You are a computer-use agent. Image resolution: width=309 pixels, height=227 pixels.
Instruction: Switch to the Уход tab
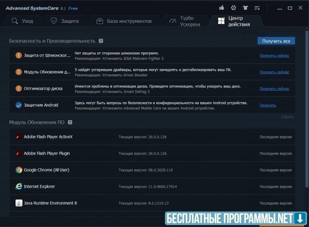[x=22, y=21]
